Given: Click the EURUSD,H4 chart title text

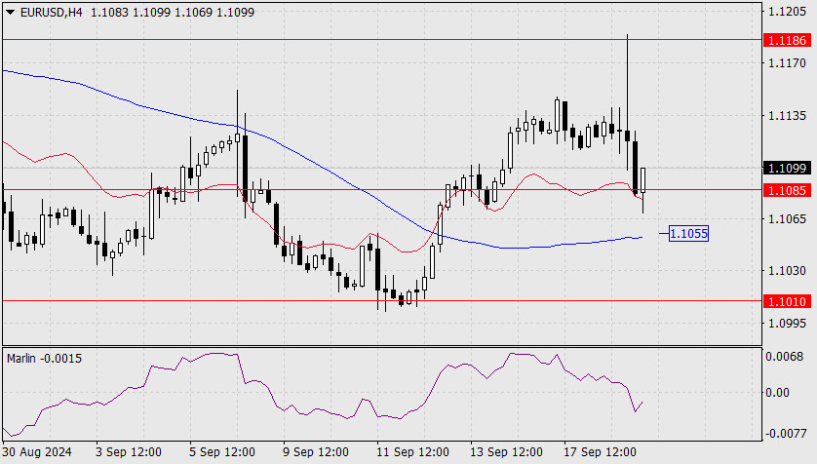Looking at the screenshot, I should tap(51, 13).
